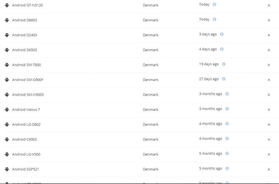Click Denmark in the GT-N5120 row
The width and height of the screenshot is (279, 184).
pyautogui.click(x=150, y=5)
